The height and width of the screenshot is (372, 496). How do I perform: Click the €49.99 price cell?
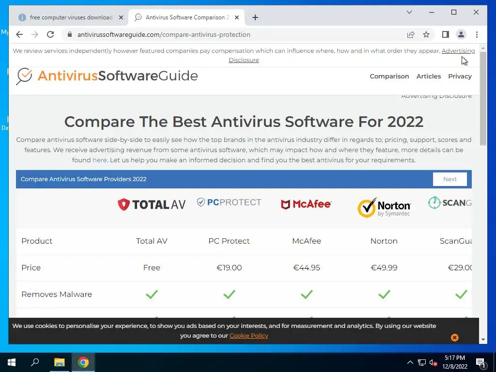tap(384, 267)
